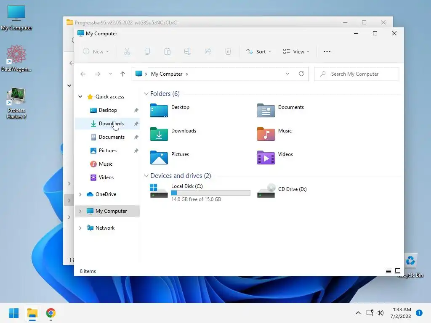The image size is (431, 323).
Task: Click the Copy icon in toolbar
Action: 147,51
